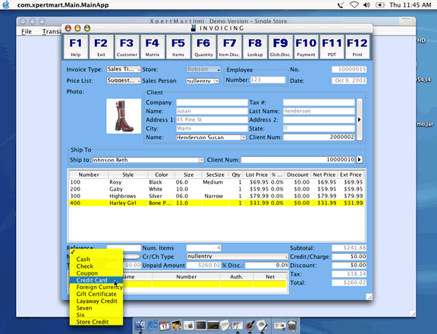
Task: Click the Reference input field
Action: pyautogui.click(x=124, y=247)
